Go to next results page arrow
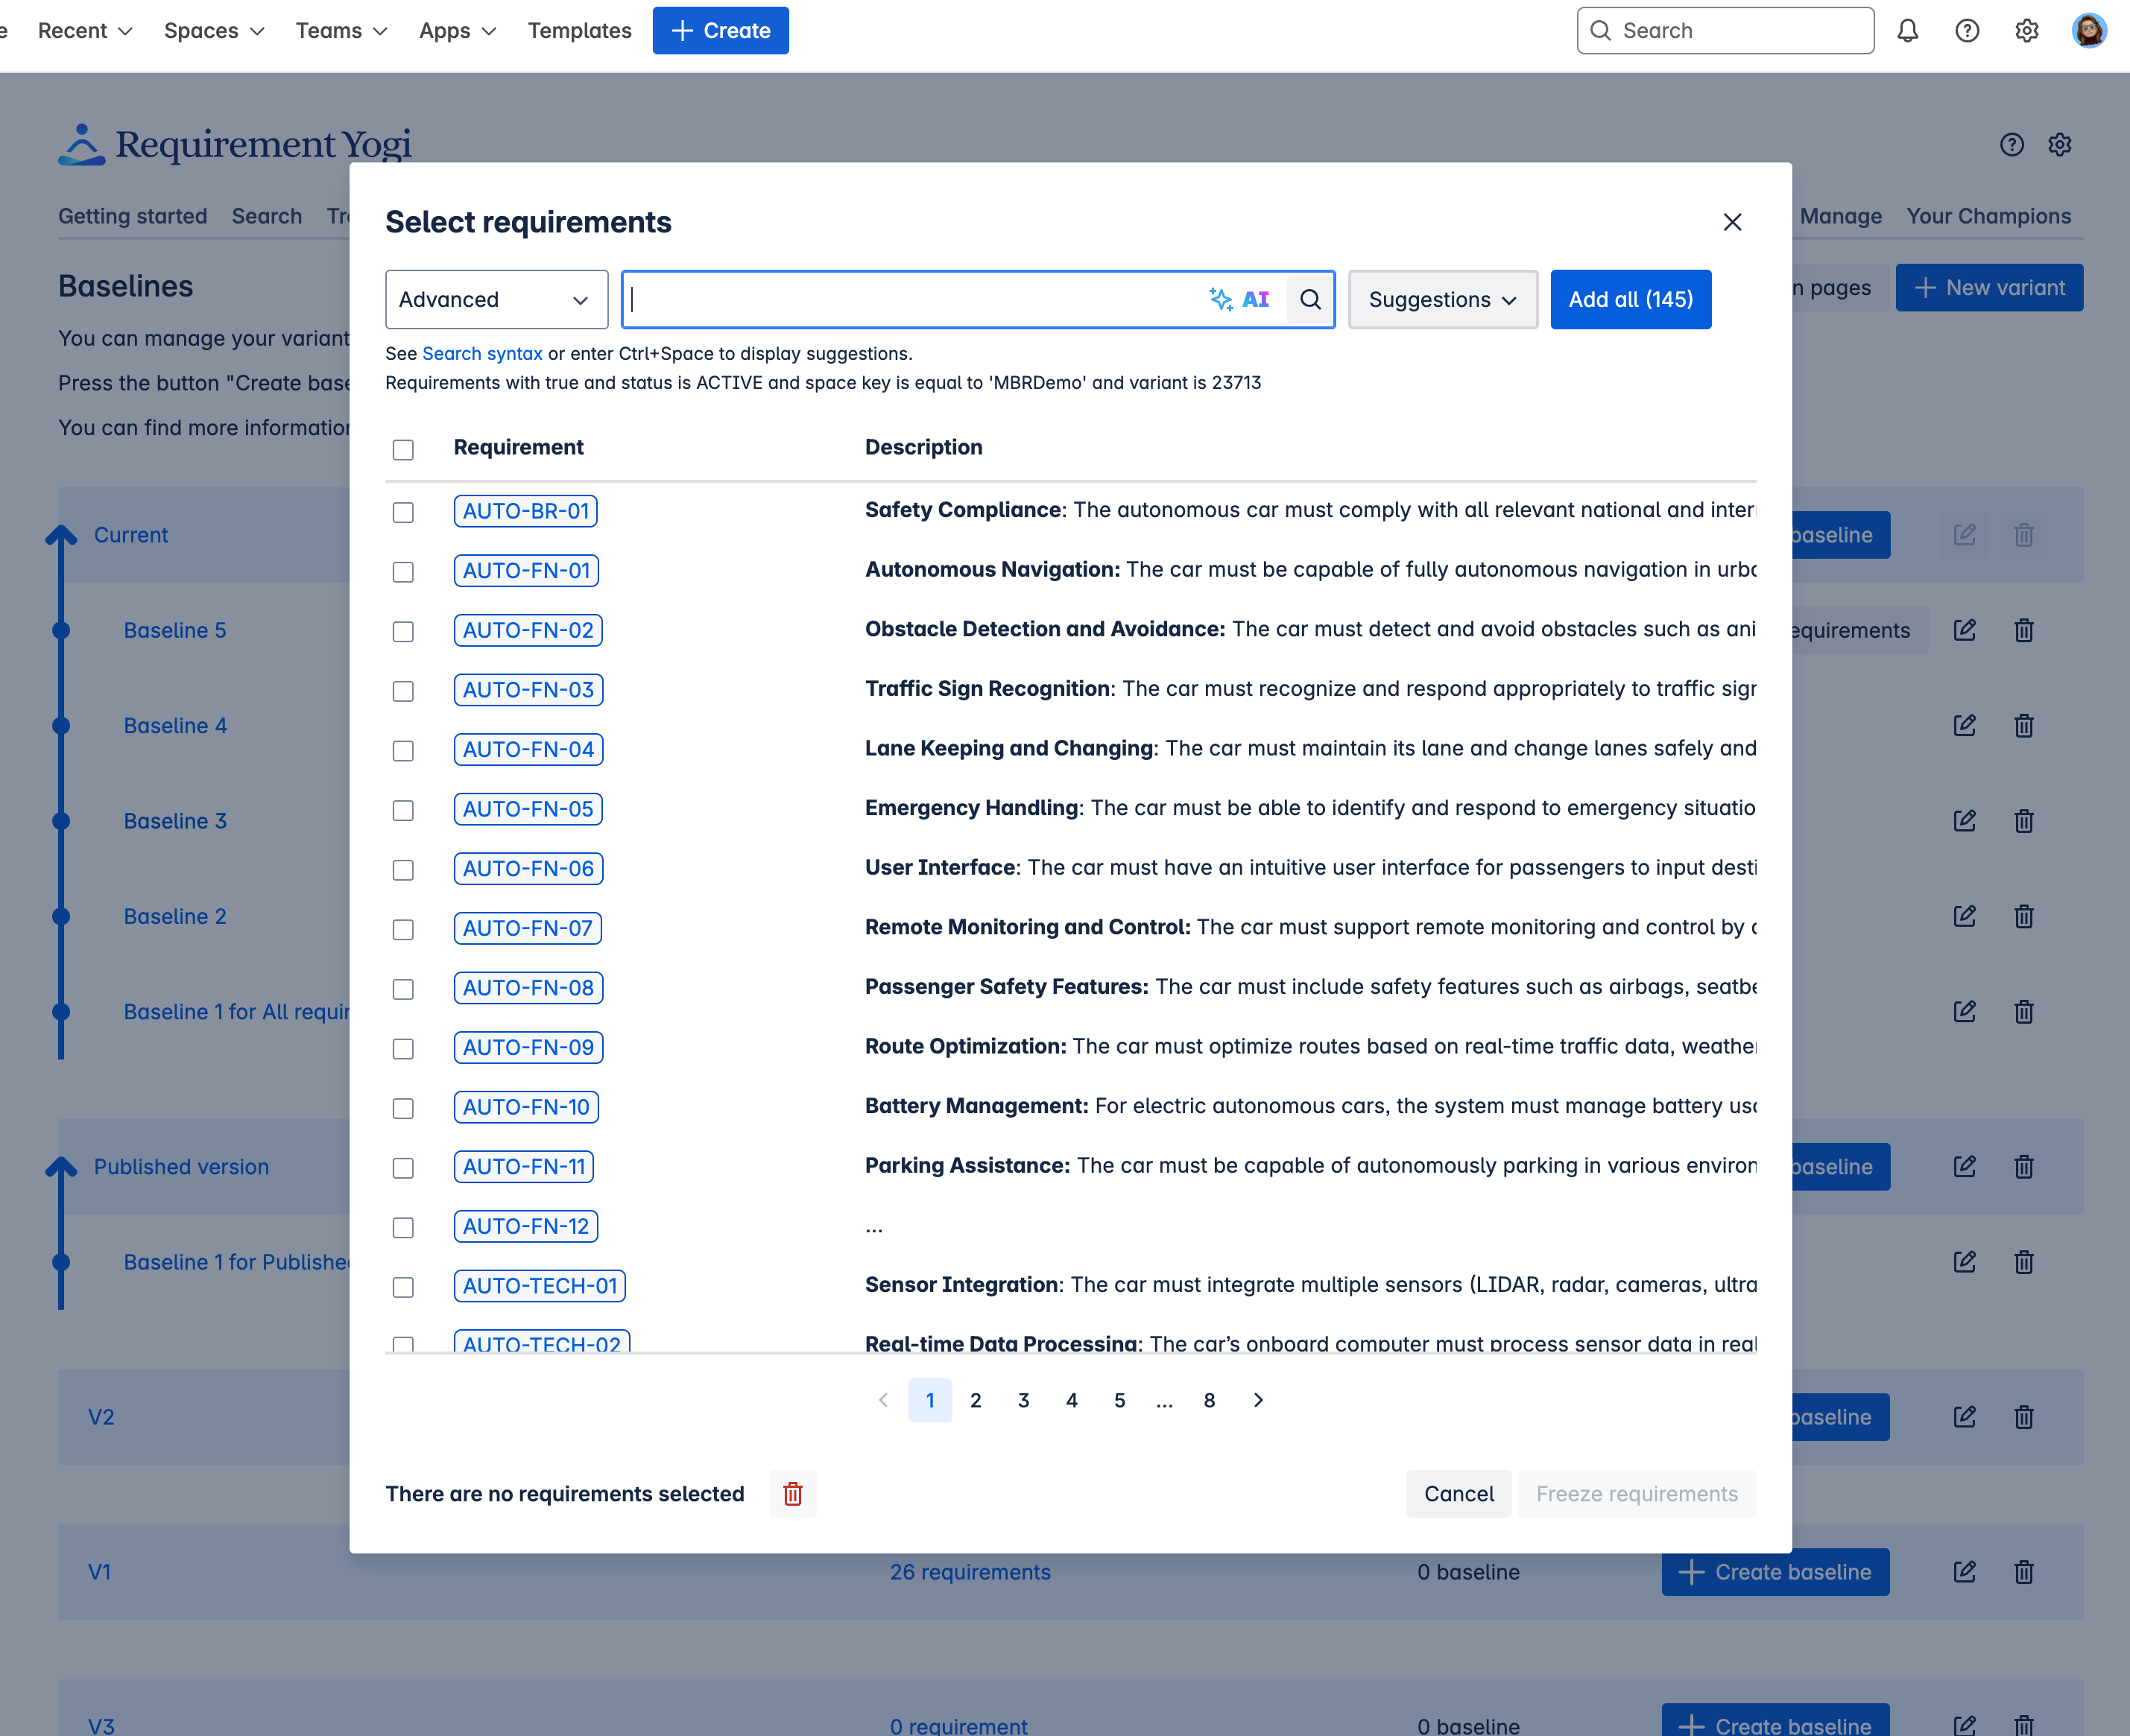The image size is (2130, 1736). coord(1258,1400)
